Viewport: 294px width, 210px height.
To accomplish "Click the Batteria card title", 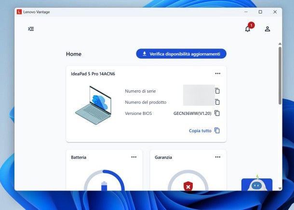I will [x=79, y=158].
